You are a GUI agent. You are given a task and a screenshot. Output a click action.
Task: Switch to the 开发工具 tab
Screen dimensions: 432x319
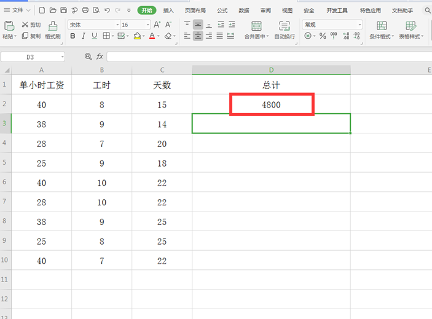(337, 10)
